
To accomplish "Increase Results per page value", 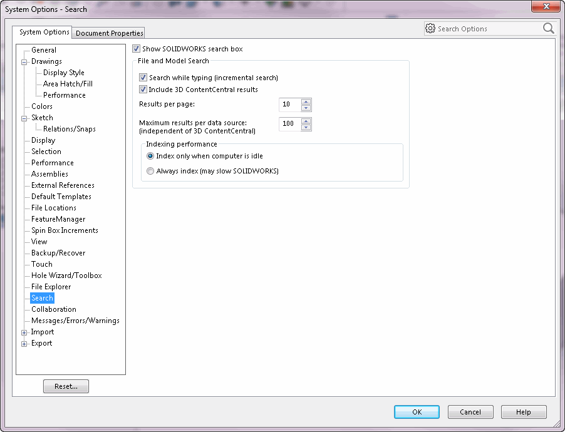I will 306,101.
